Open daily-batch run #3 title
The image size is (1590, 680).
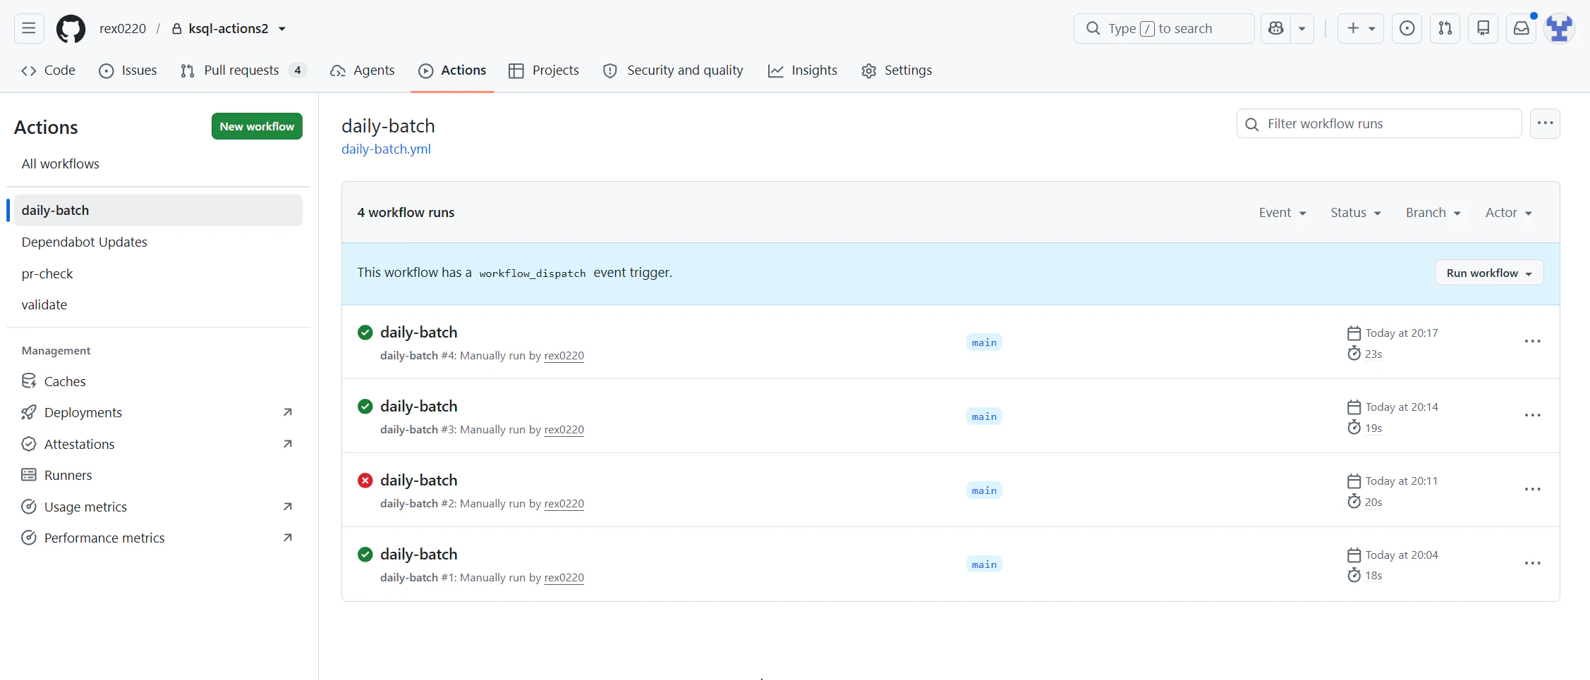pyautogui.click(x=419, y=407)
